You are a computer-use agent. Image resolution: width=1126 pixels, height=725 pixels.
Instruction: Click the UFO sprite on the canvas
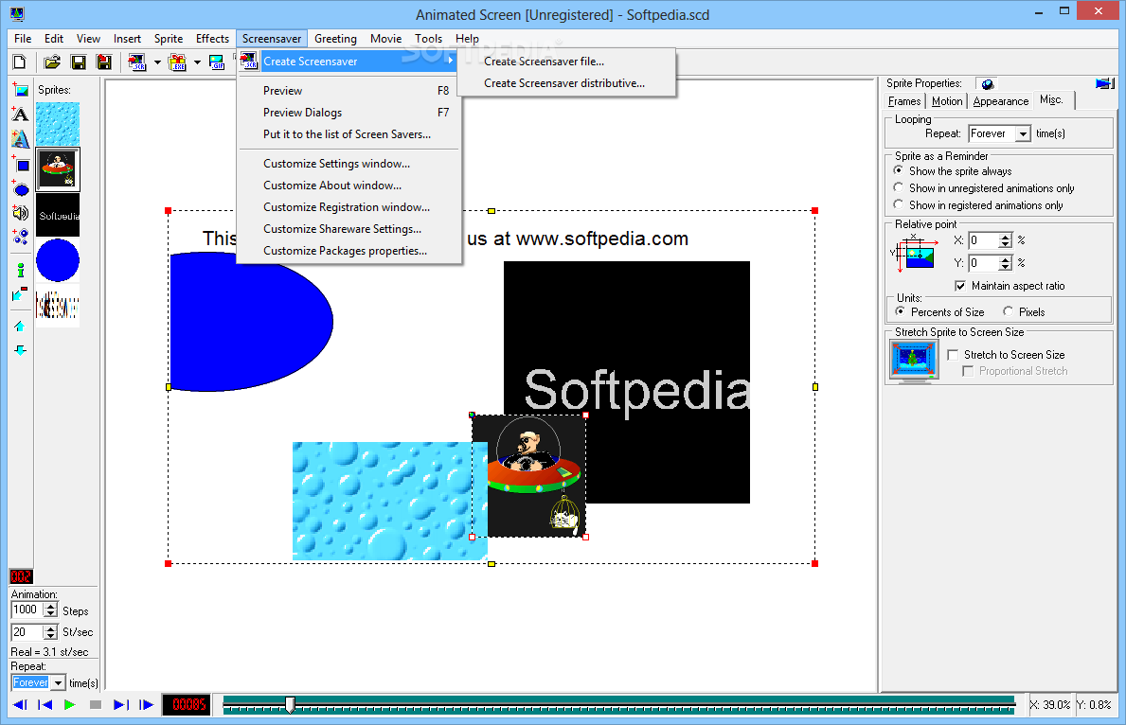(x=529, y=475)
